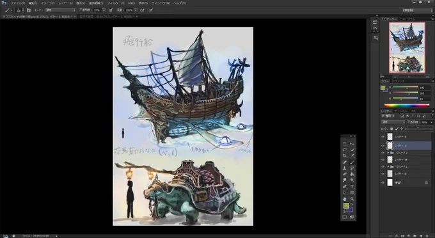The height and width of the screenshot is (238, 435).
Task: Toggle visibility of グループ 1
Action: point(383,167)
